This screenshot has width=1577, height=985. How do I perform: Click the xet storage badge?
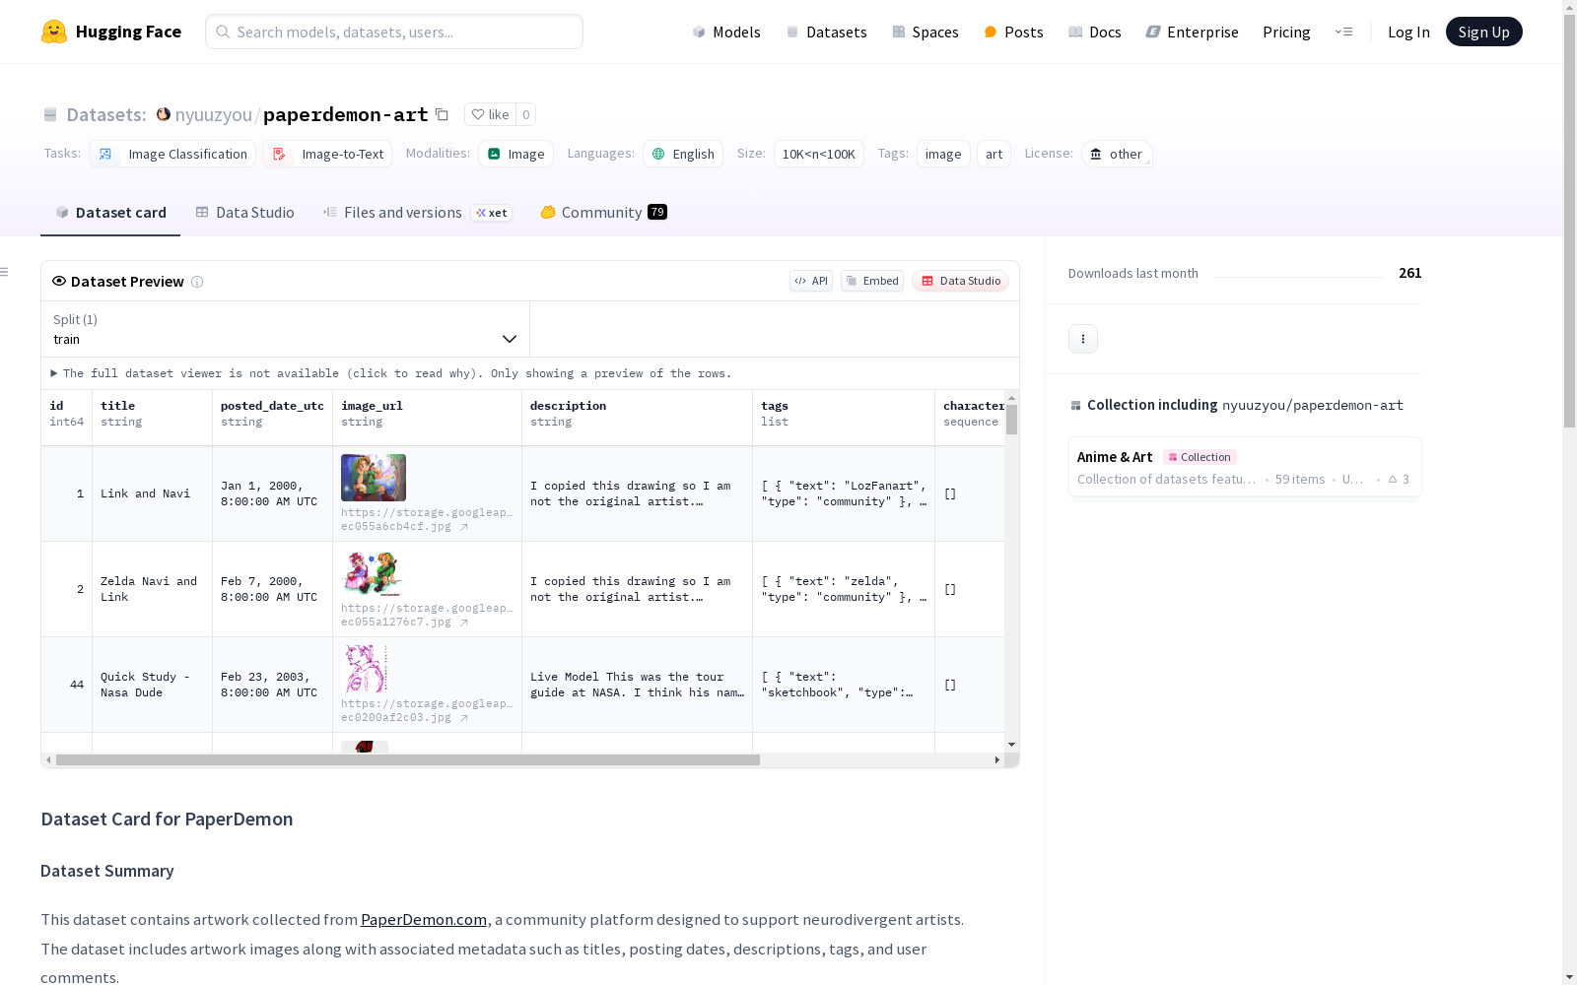[x=491, y=213]
